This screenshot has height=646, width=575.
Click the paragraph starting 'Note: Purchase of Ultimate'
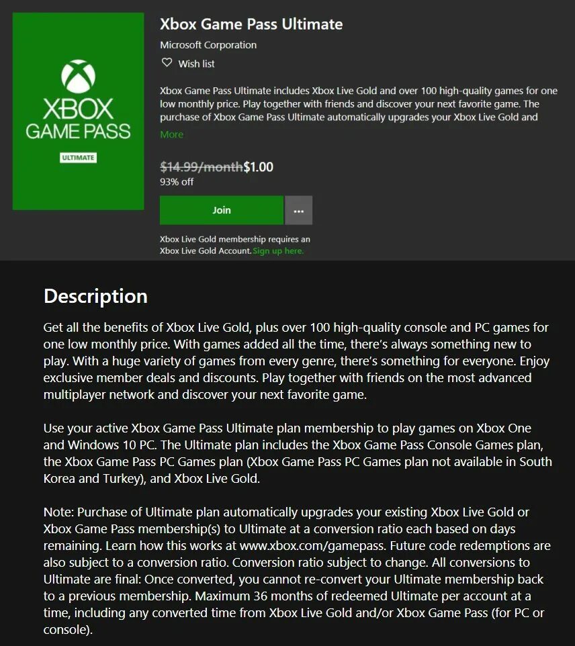296,571
